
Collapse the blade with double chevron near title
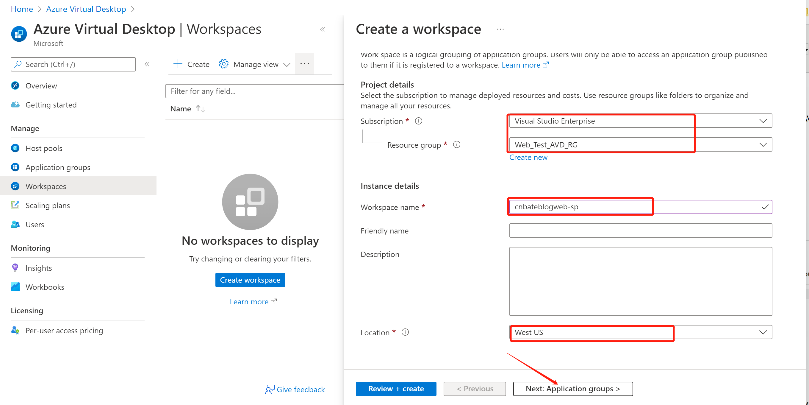point(323,29)
